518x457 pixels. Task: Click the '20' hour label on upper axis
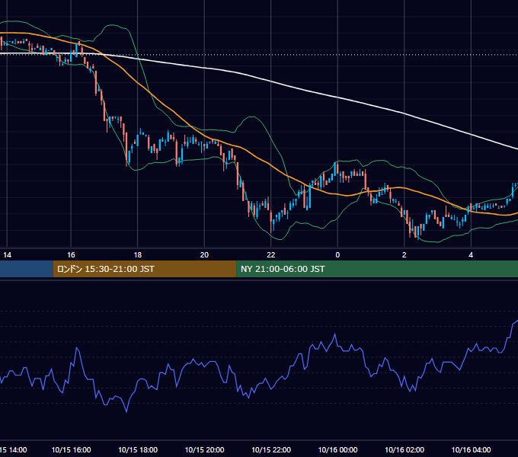[x=204, y=255]
